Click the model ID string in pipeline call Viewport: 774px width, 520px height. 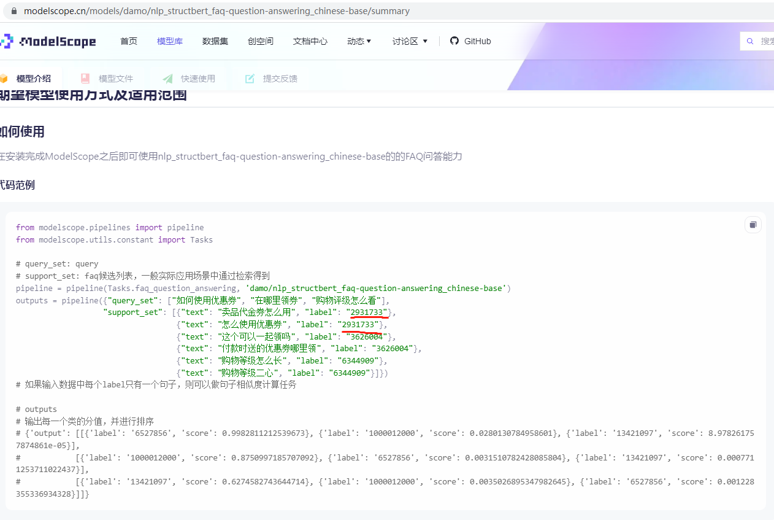(376, 288)
